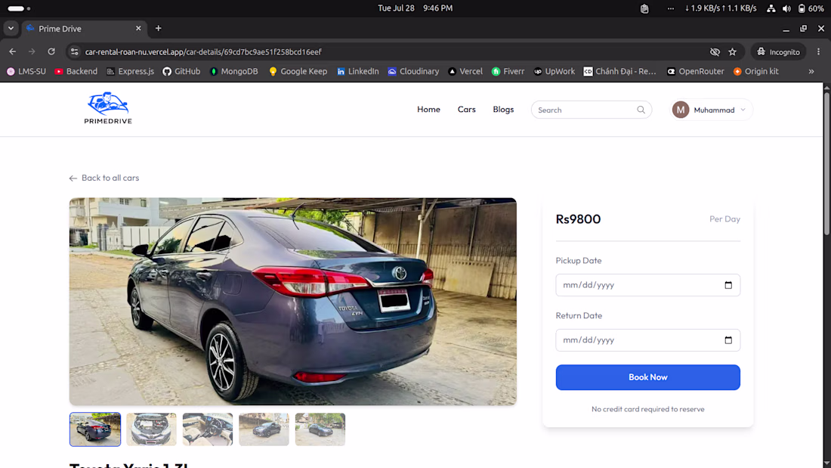Click the Pickup Date field
Viewport: 831px width, 468px height.
pos(647,285)
